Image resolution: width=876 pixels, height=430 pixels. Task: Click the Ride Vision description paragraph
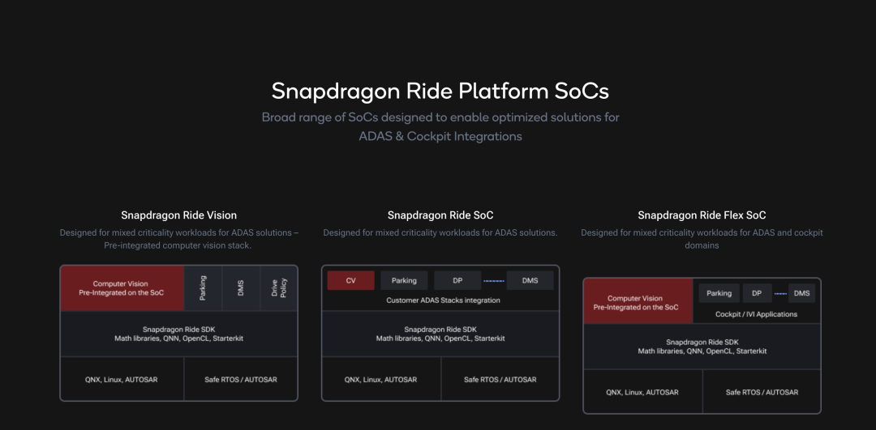coord(178,239)
